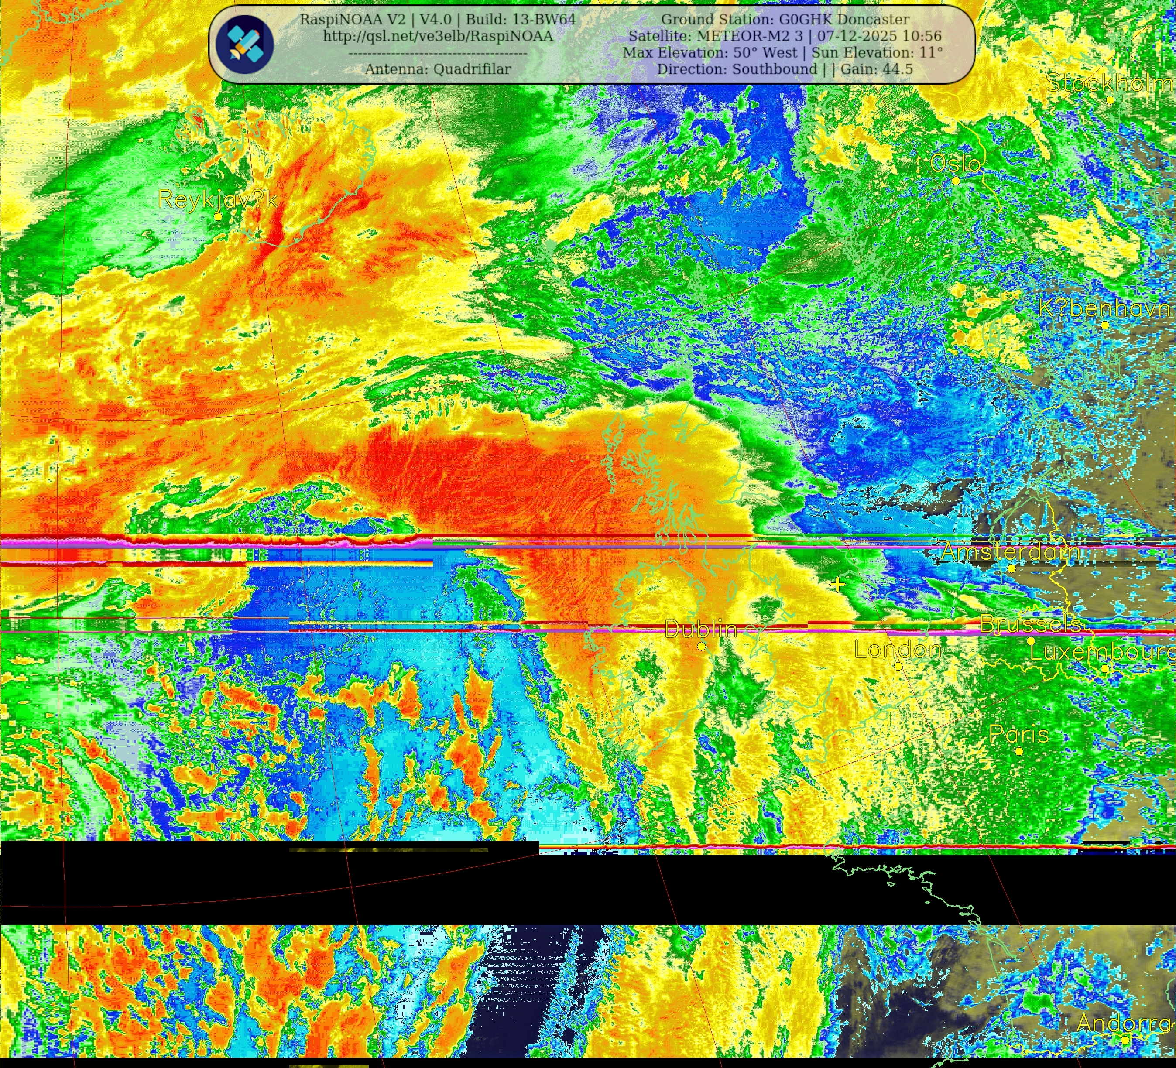This screenshot has height=1068, width=1176.
Task: Click the Ground Station G0GHK Doncaster text
Action: click(x=785, y=19)
